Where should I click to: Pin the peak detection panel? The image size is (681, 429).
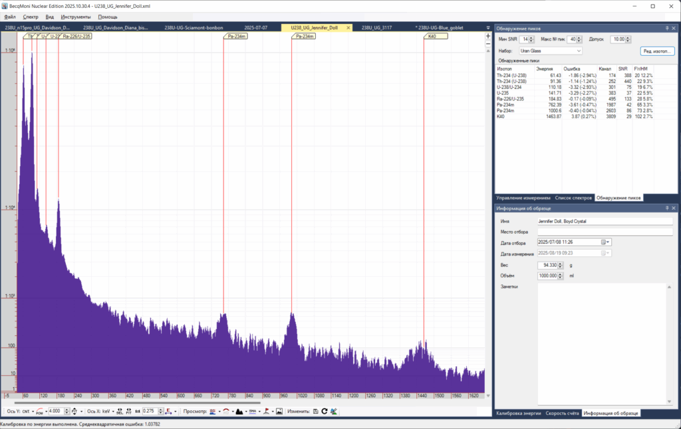(667, 29)
